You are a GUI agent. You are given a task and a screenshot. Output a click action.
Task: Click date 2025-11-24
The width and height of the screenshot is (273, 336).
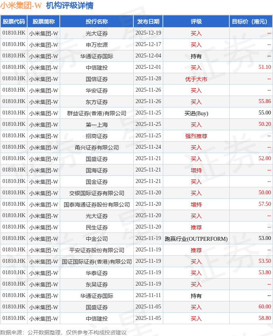click(148, 147)
